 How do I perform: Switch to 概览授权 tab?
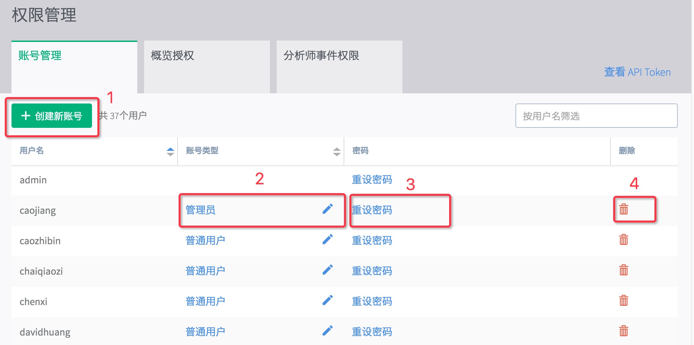click(x=207, y=67)
